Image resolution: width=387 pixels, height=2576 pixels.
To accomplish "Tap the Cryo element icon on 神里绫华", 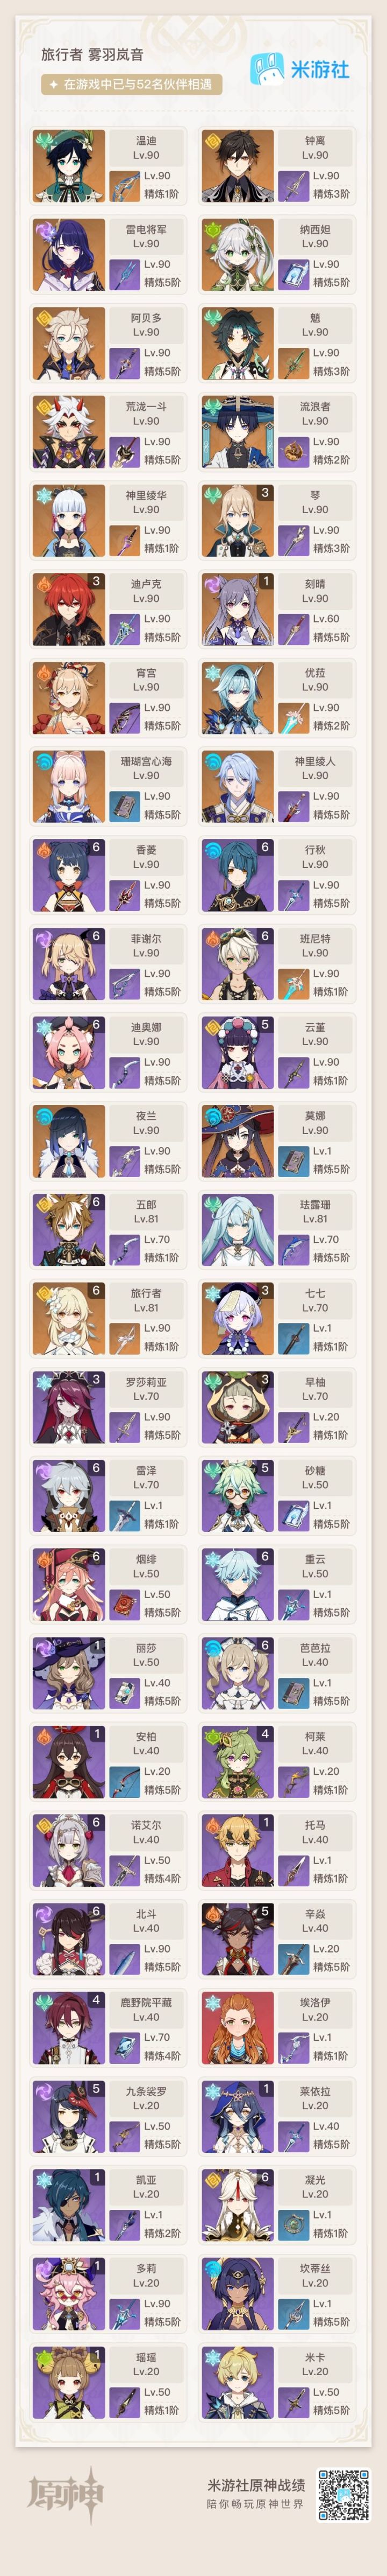I will [44, 495].
